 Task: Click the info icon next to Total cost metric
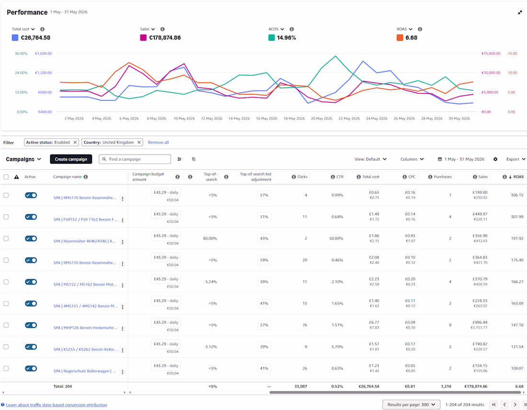click(42, 29)
